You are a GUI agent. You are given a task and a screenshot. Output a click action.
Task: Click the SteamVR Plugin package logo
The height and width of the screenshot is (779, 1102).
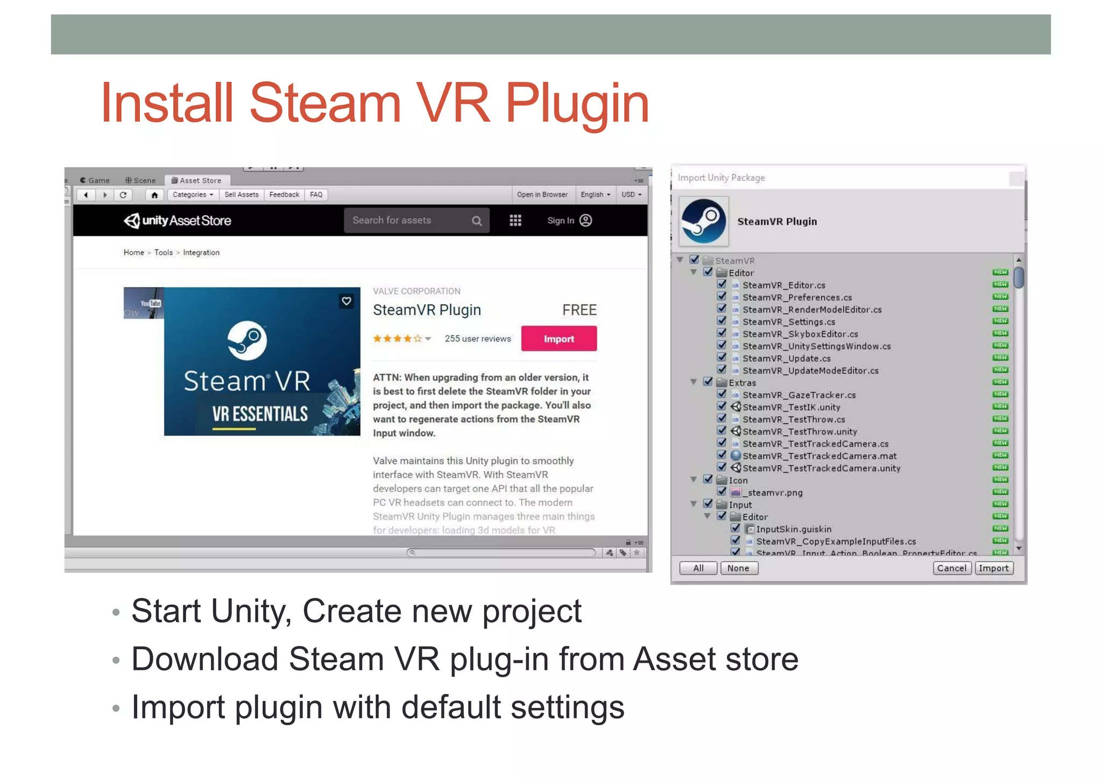click(x=704, y=221)
